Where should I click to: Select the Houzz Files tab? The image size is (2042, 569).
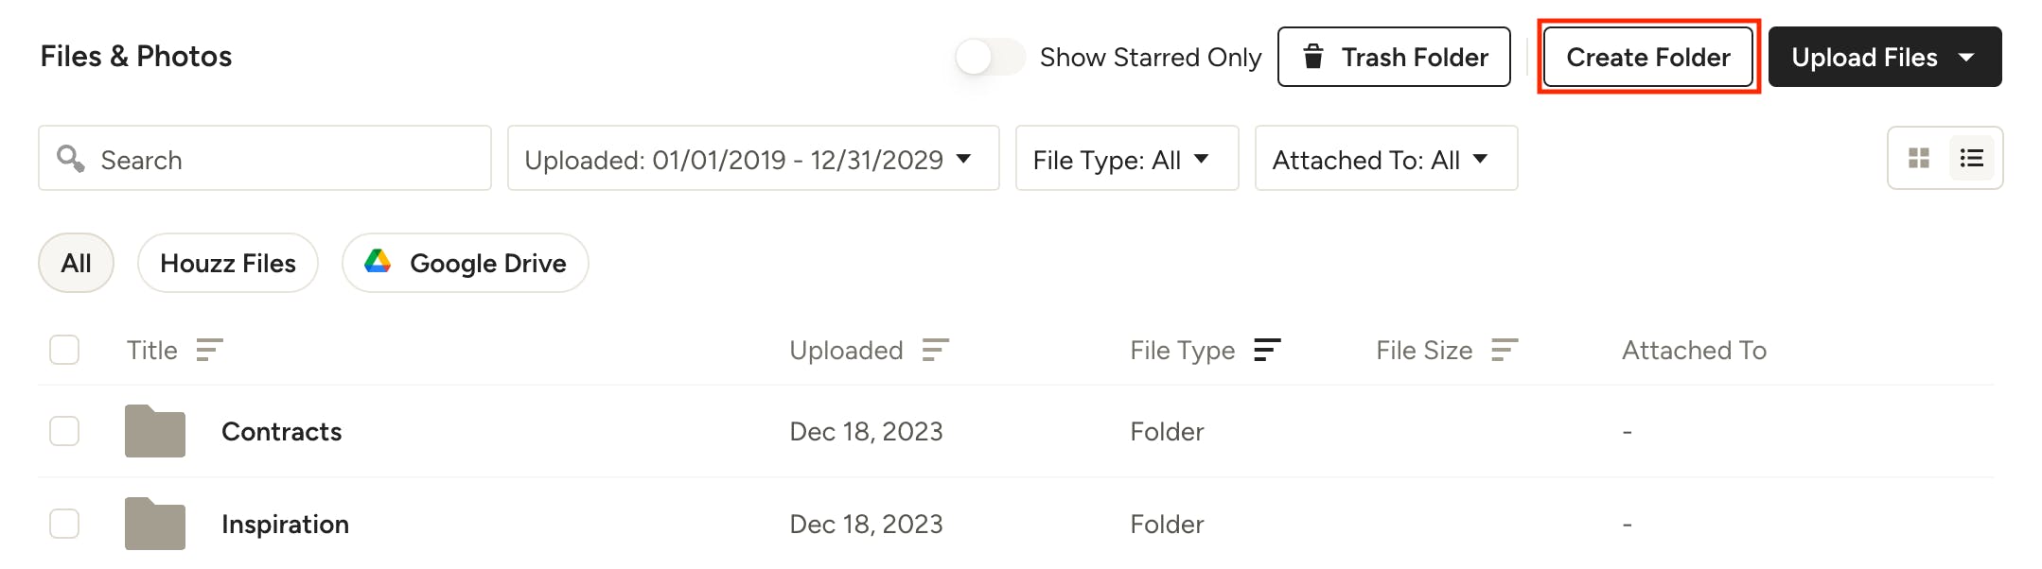228,263
